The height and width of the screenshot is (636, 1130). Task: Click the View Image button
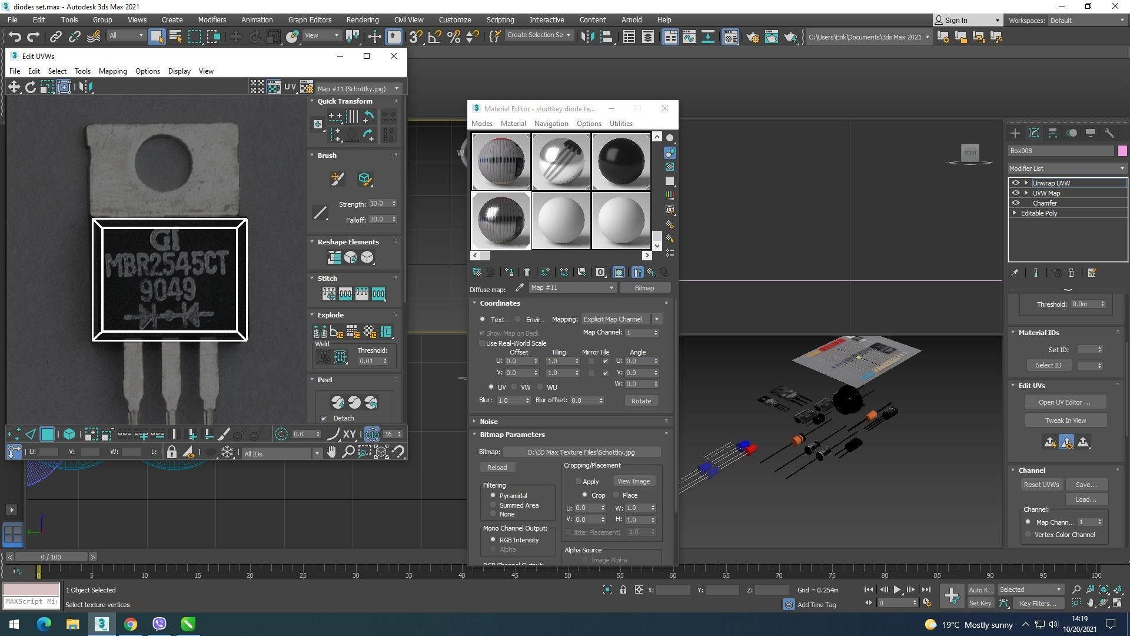633,481
